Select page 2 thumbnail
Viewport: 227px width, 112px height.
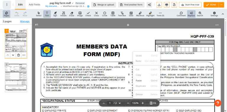click(16, 77)
